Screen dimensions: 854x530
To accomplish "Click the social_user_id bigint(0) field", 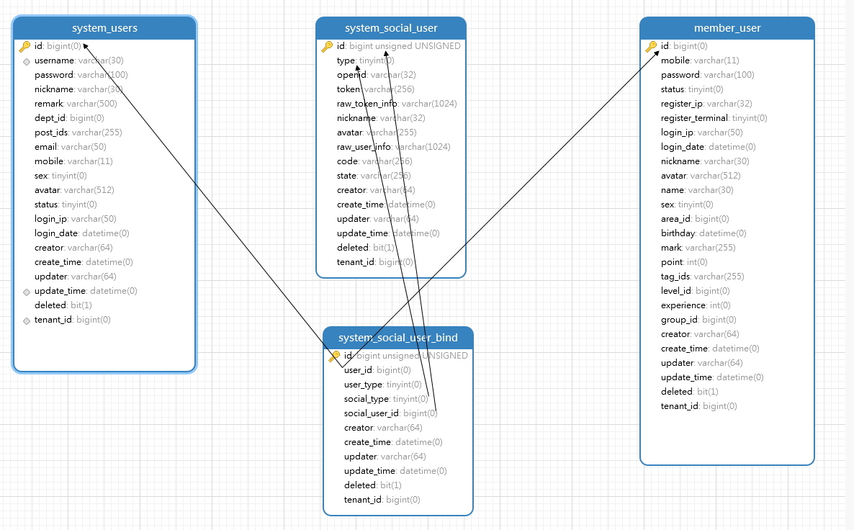I will 390,413.
